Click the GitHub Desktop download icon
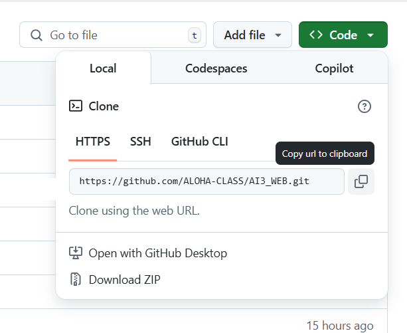 click(76, 253)
